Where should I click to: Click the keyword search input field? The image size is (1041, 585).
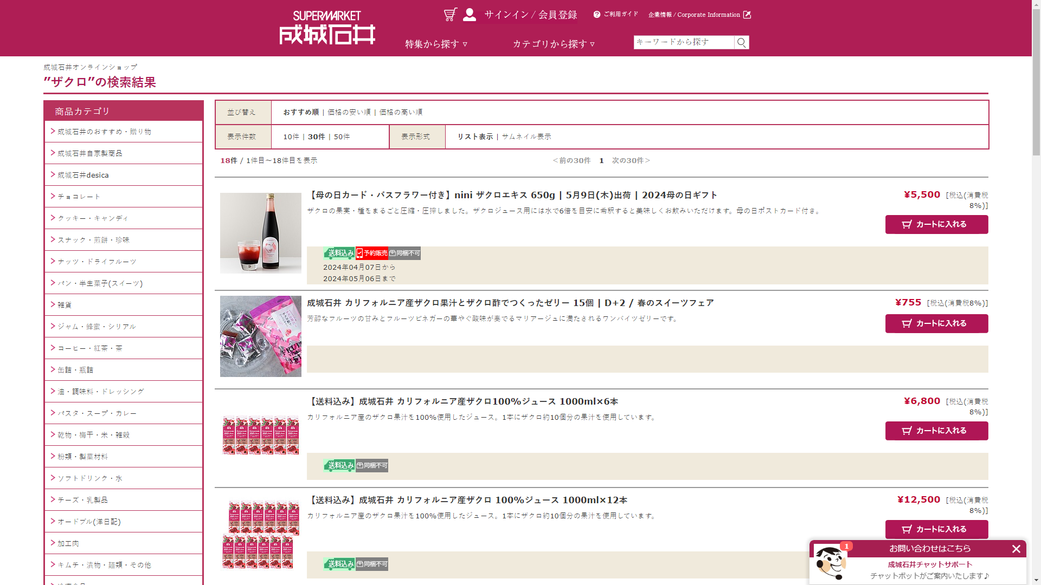(683, 42)
